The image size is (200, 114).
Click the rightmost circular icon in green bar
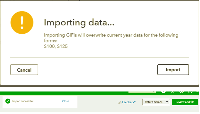pos(190,91)
